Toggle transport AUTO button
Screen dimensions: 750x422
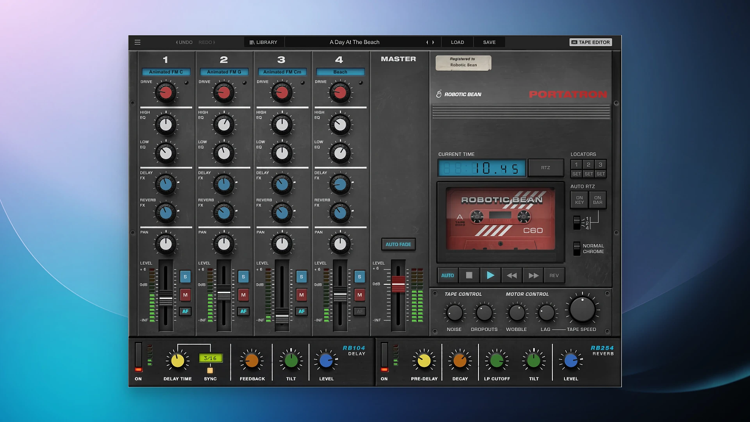tap(448, 275)
